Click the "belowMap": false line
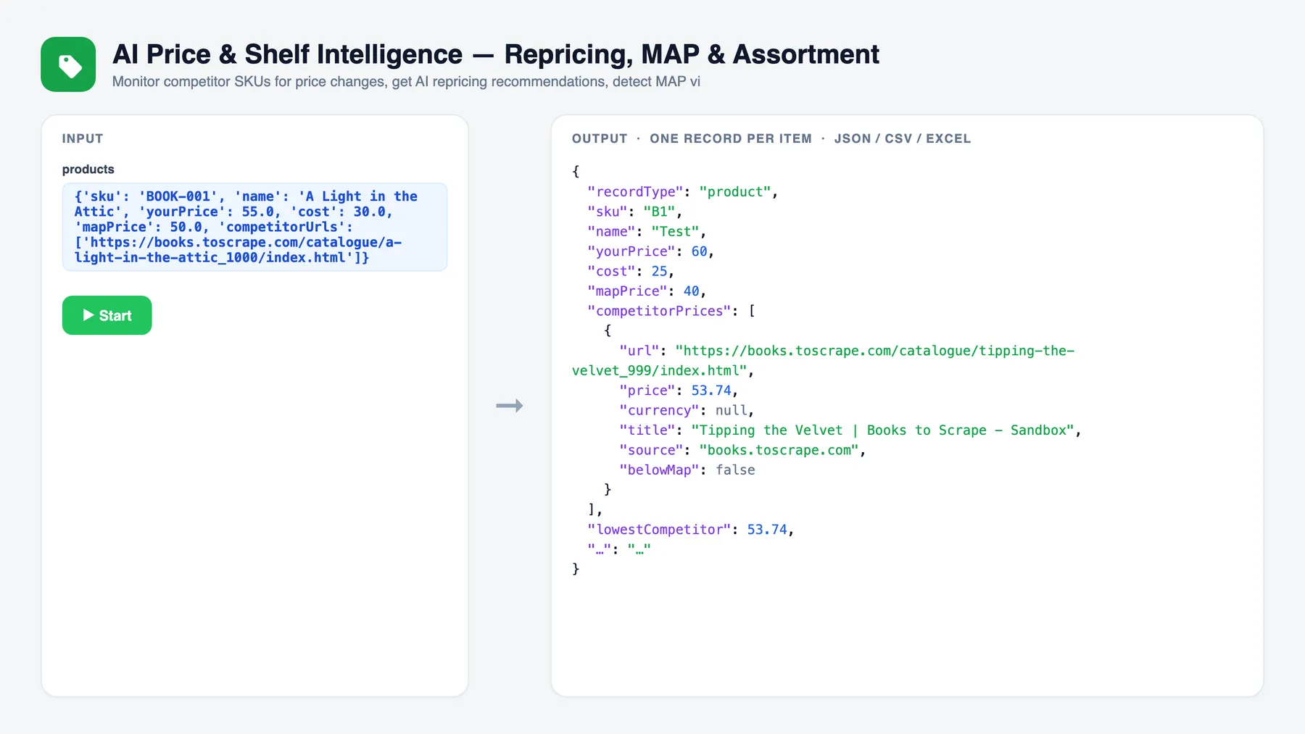This screenshot has height=734, width=1305. pos(687,470)
